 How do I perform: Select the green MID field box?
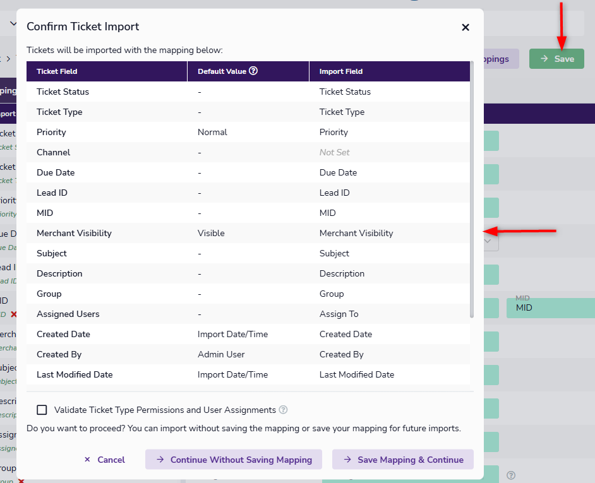[550, 307]
